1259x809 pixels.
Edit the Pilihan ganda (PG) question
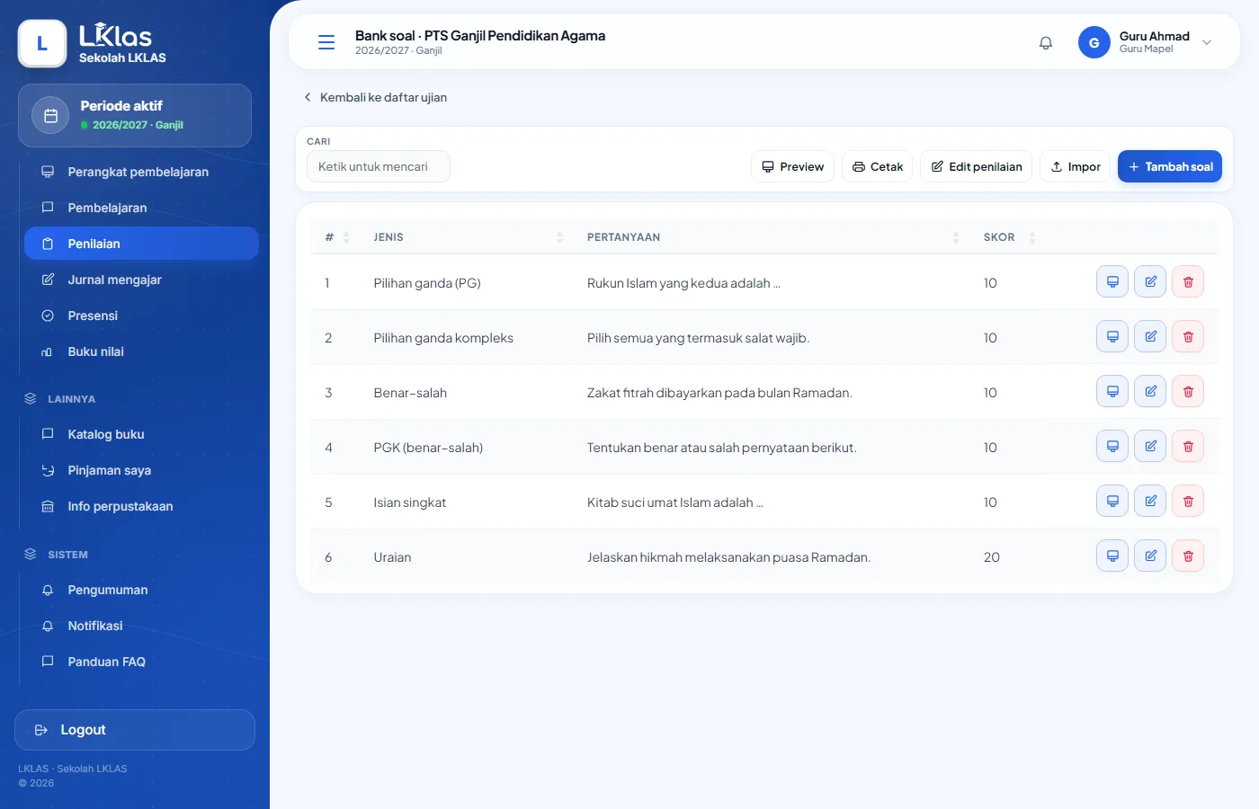(1150, 282)
